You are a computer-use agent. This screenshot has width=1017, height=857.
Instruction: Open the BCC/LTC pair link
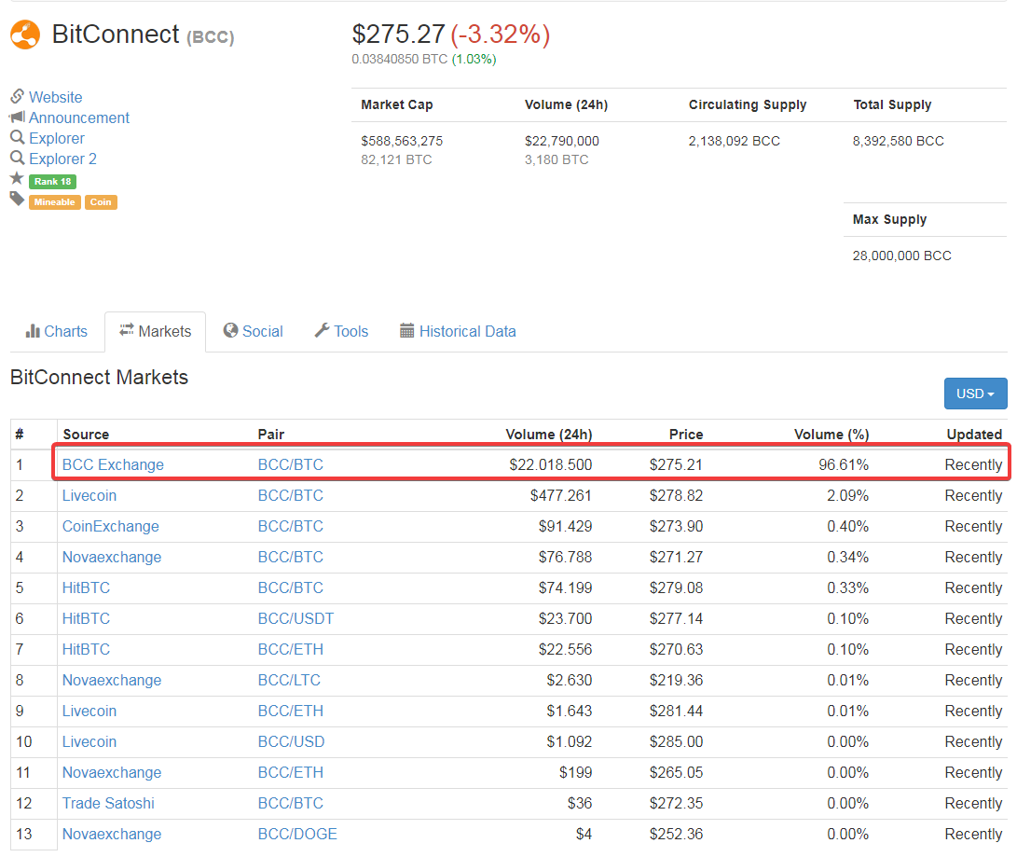point(289,681)
